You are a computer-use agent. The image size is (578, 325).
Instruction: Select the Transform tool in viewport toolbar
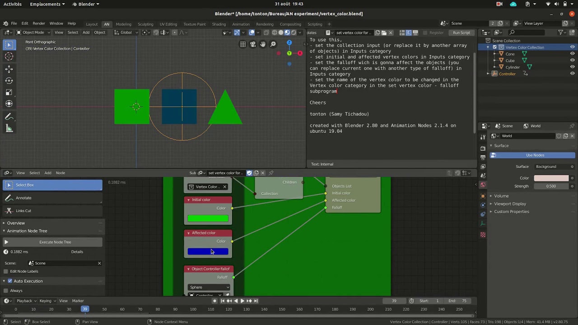(9, 104)
